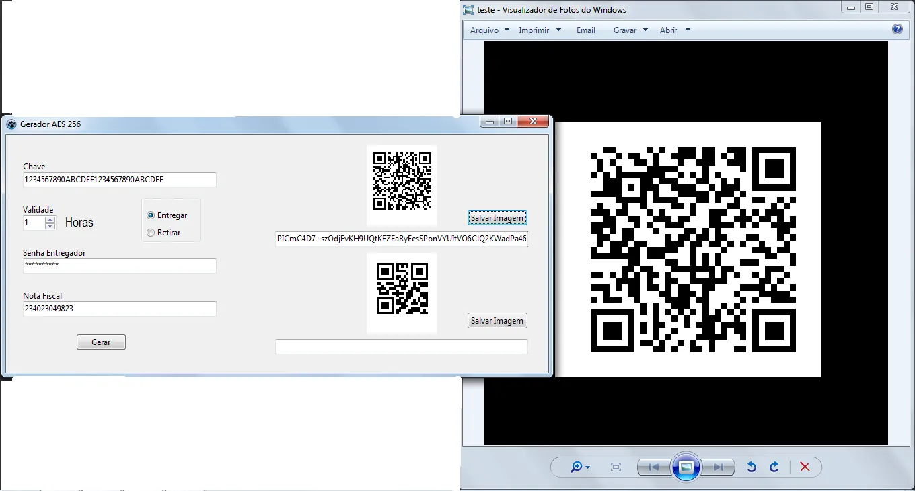This screenshot has width=915, height=491.
Task: Minimize the Photo Viewer window
Action: point(851,7)
